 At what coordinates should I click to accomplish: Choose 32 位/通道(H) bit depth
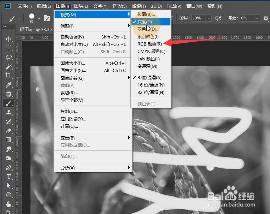(x=151, y=92)
